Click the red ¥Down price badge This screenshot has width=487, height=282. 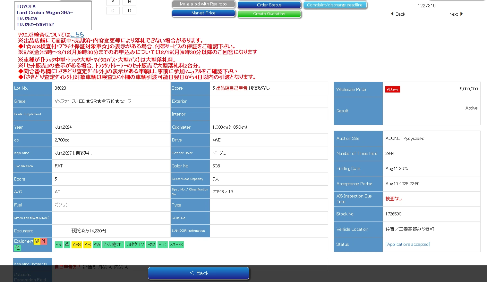(393, 89)
